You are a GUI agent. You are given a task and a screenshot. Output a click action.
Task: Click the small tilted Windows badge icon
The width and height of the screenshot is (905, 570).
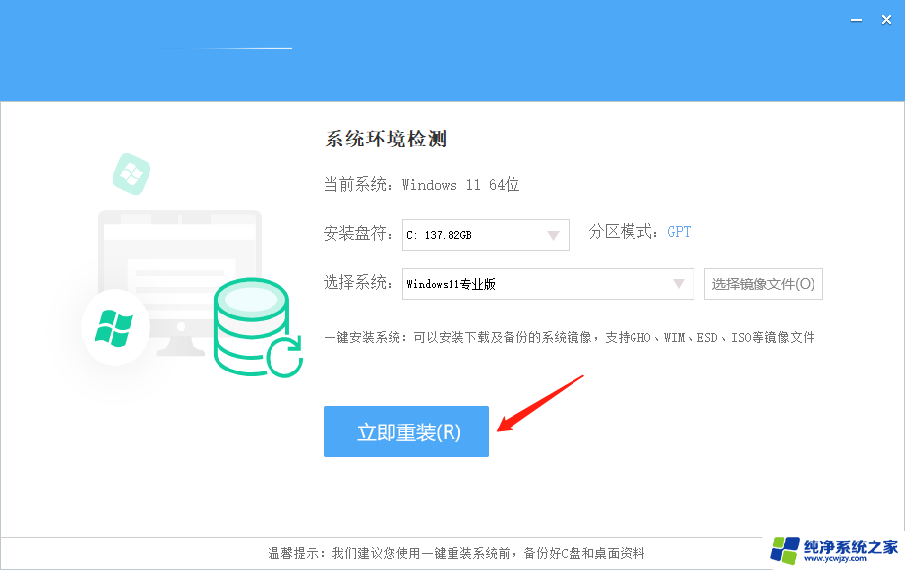(x=131, y=174)
